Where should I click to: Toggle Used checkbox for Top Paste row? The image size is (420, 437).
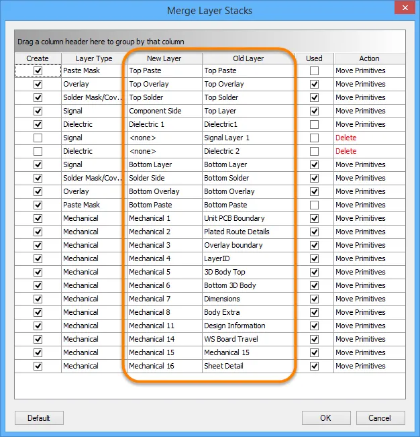(x=314, y=70)
